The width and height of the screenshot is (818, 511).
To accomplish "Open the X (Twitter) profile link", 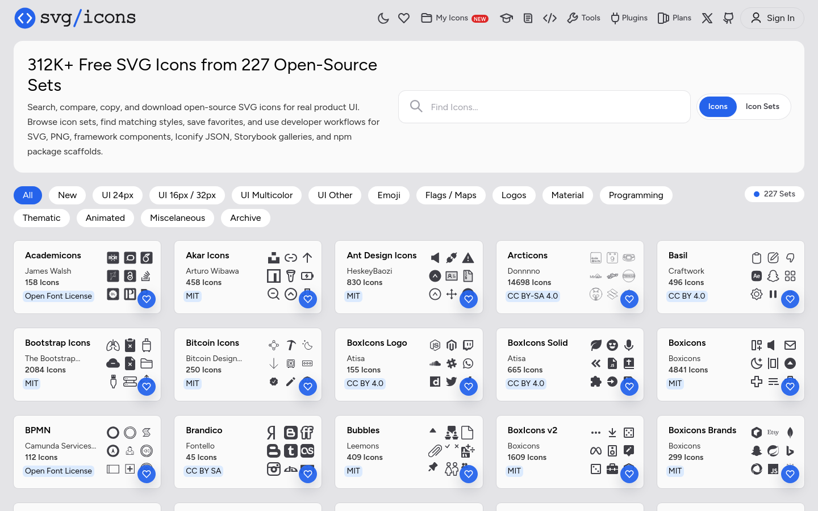I will pos(707,18).
